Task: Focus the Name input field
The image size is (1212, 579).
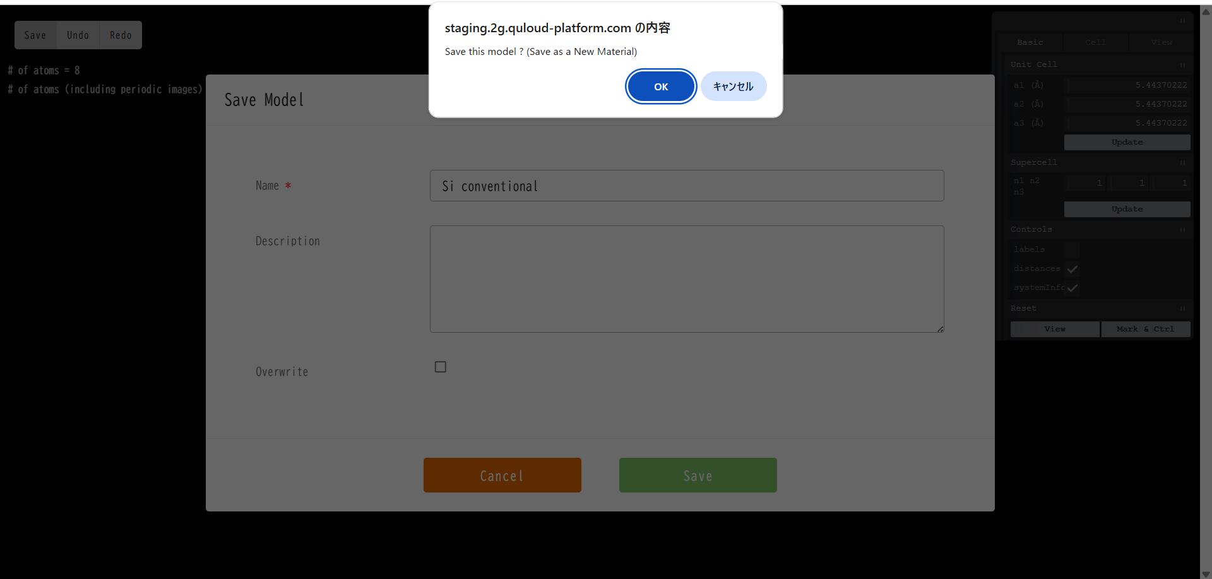Action: coord(686,186)
